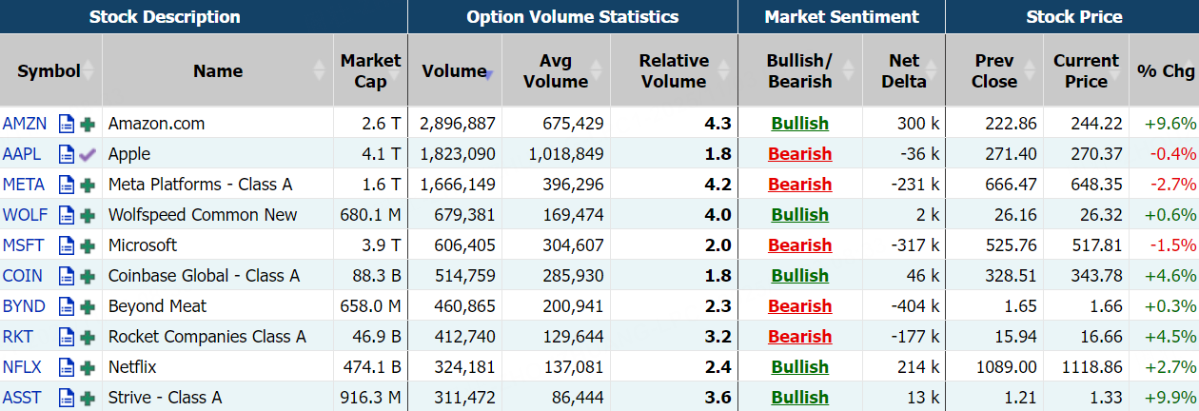Screen dimensions: 1199x411
Task: Toggle the AMZN green plus watchlist icon
Action: click(88, 124)
